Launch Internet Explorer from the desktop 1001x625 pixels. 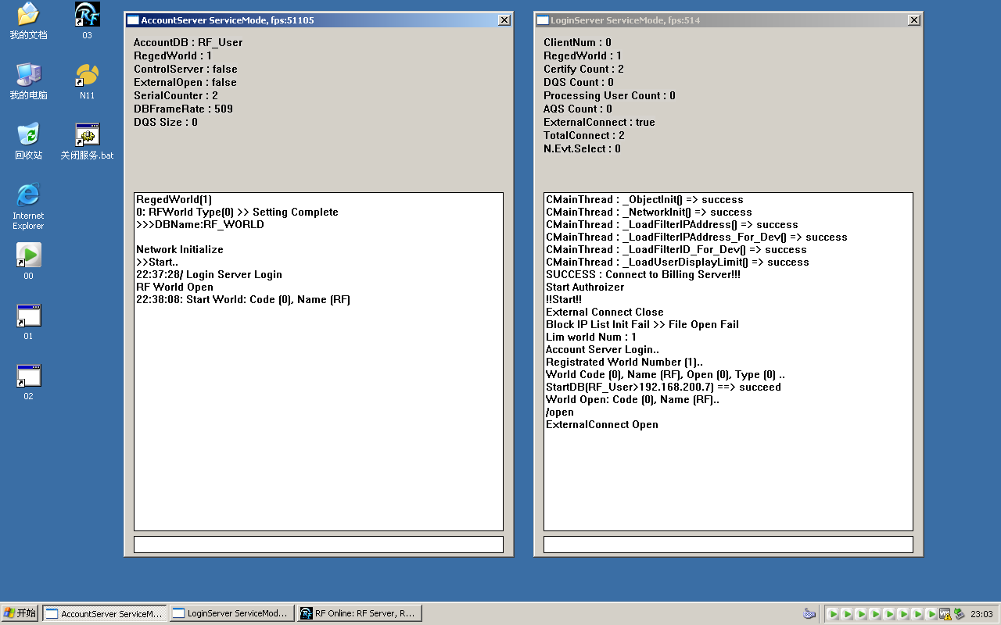click(x=28, y=195)
